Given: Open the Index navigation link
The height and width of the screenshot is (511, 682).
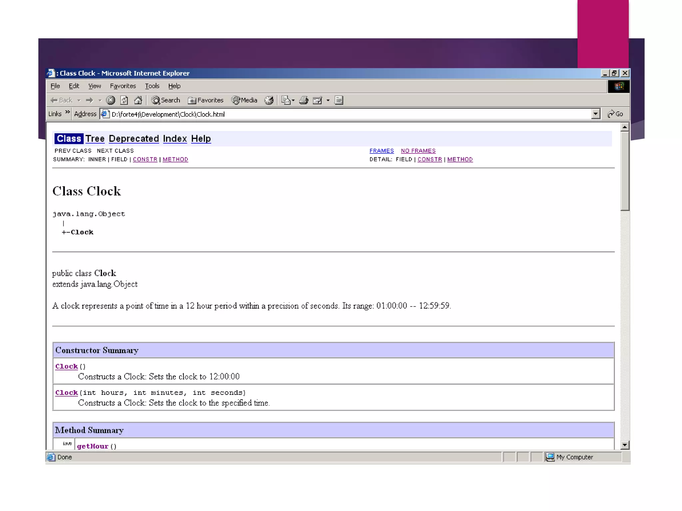Looking at the screenshot, I should pos(175,138).
